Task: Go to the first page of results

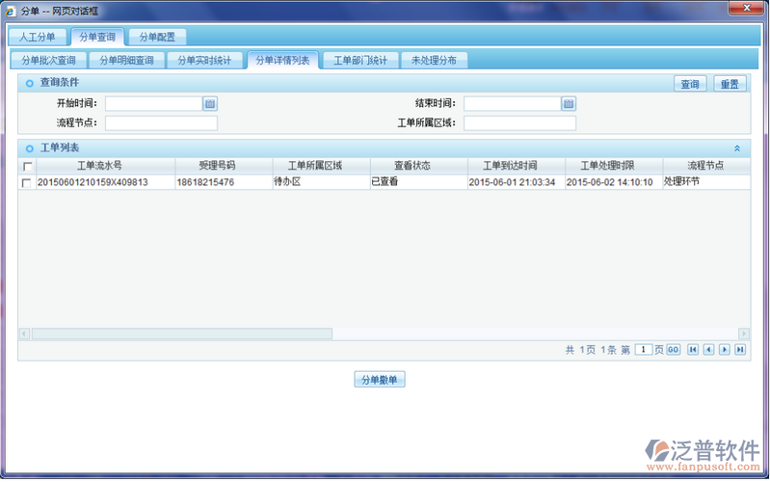Action: tap(692, 350)
